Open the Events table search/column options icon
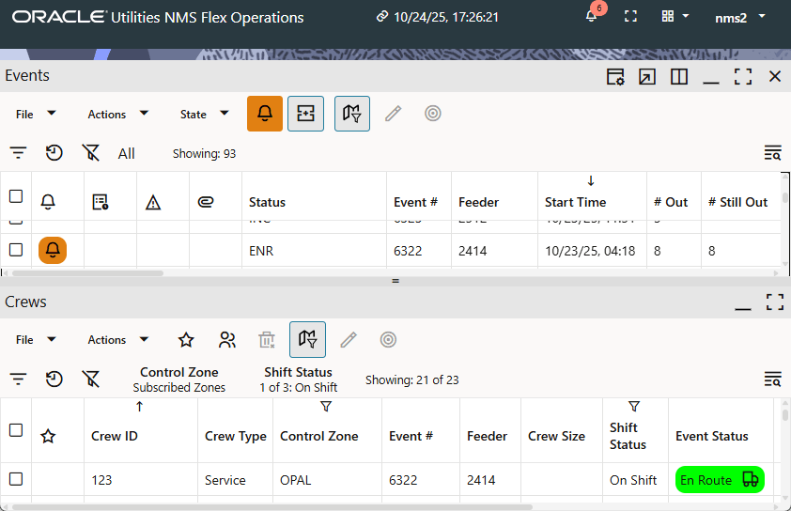Viewport: 791px width, 511px height. 772,153
